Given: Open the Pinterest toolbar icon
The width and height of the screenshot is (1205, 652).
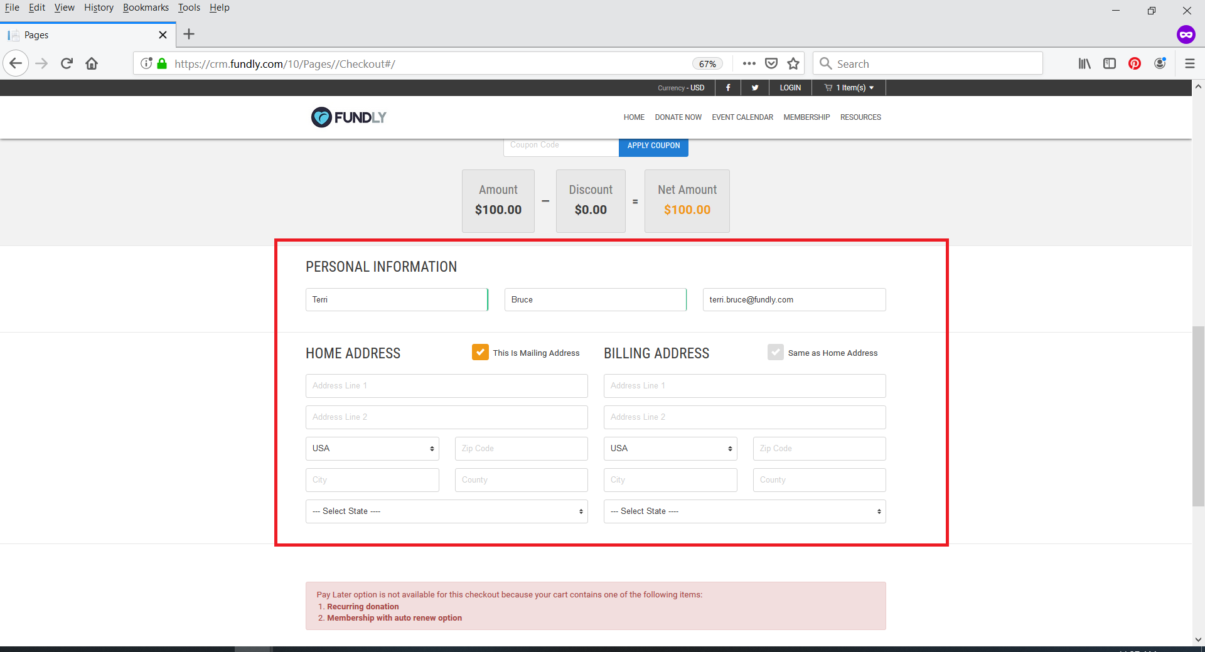Looking at the screenshot, I should point(1134,63).
